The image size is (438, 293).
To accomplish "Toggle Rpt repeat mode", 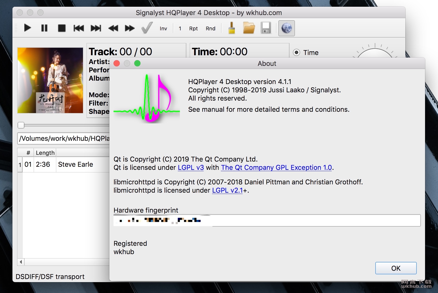I will click(x=193, y=29).
